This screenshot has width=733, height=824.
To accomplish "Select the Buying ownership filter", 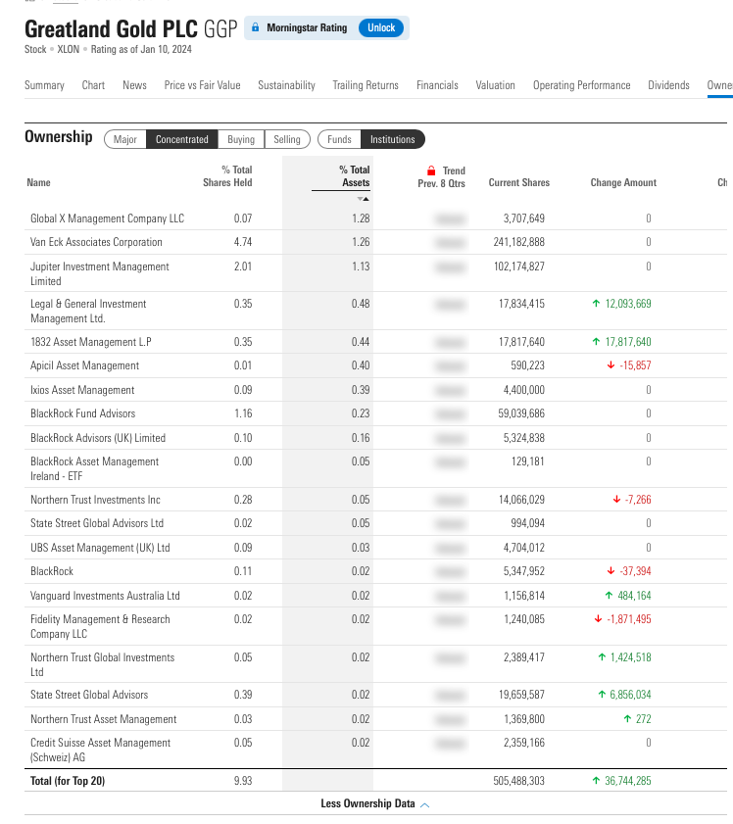I will point(241,139).
